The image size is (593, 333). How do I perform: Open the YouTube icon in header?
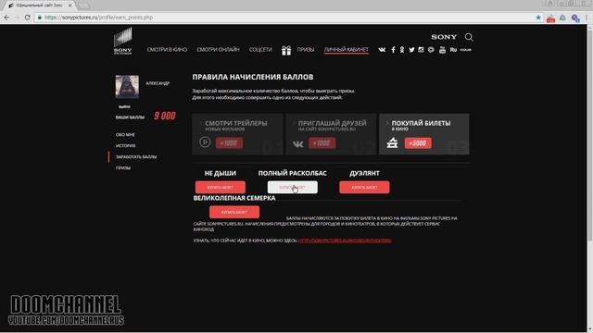point(442,49)
